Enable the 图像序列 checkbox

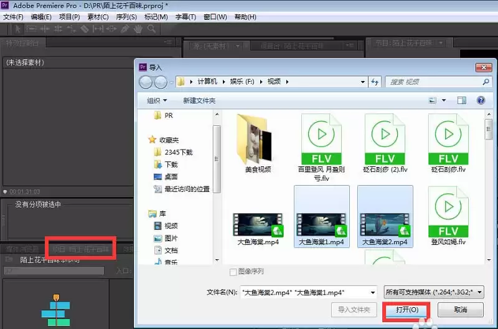233,272
